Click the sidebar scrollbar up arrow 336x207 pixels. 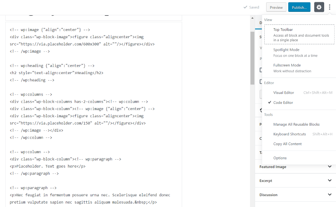pos(252,18)
